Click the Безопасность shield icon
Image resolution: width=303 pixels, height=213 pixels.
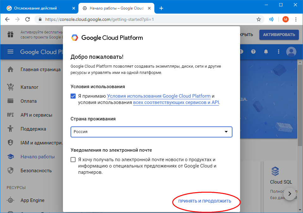pyautogui.click(x=10, y=171)
